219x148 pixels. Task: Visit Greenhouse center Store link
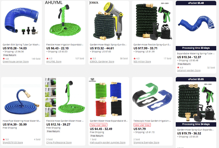click(x=16, y=62)
